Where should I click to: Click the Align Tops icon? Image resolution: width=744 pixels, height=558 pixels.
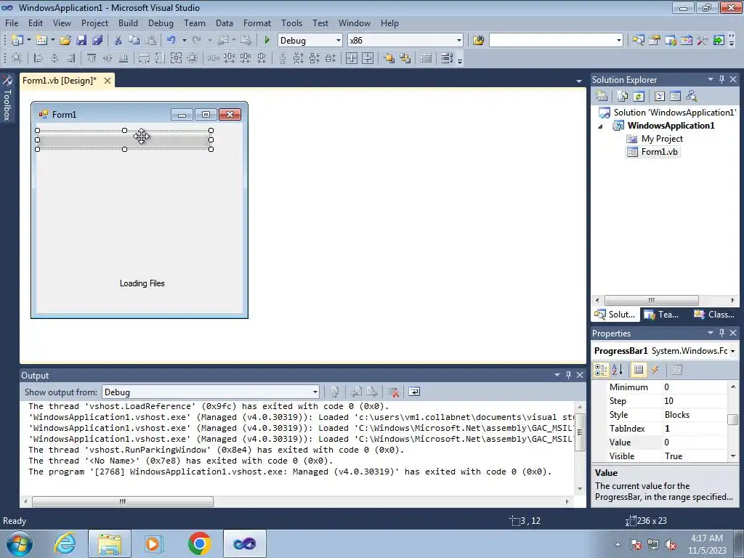pyautogui.click(x=92, y=58)
